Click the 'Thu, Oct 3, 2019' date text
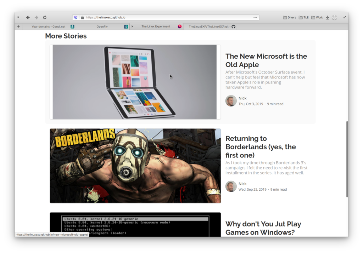The height and width of the screenshot is (254, 363). [x=251, y=104]
